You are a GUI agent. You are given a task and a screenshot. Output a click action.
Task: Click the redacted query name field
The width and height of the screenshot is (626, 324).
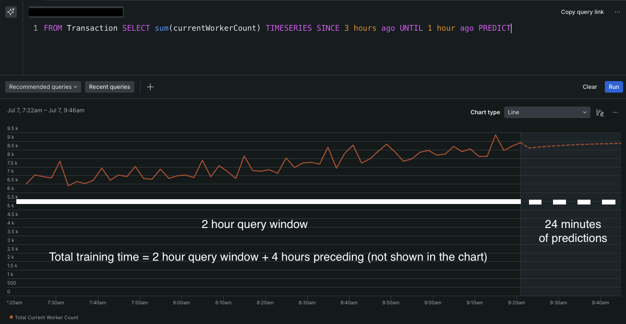click(x=76, y=12)
